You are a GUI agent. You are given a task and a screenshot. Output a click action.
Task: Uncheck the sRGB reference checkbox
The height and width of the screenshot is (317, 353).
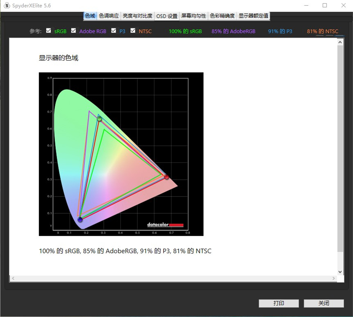point(49,31)
